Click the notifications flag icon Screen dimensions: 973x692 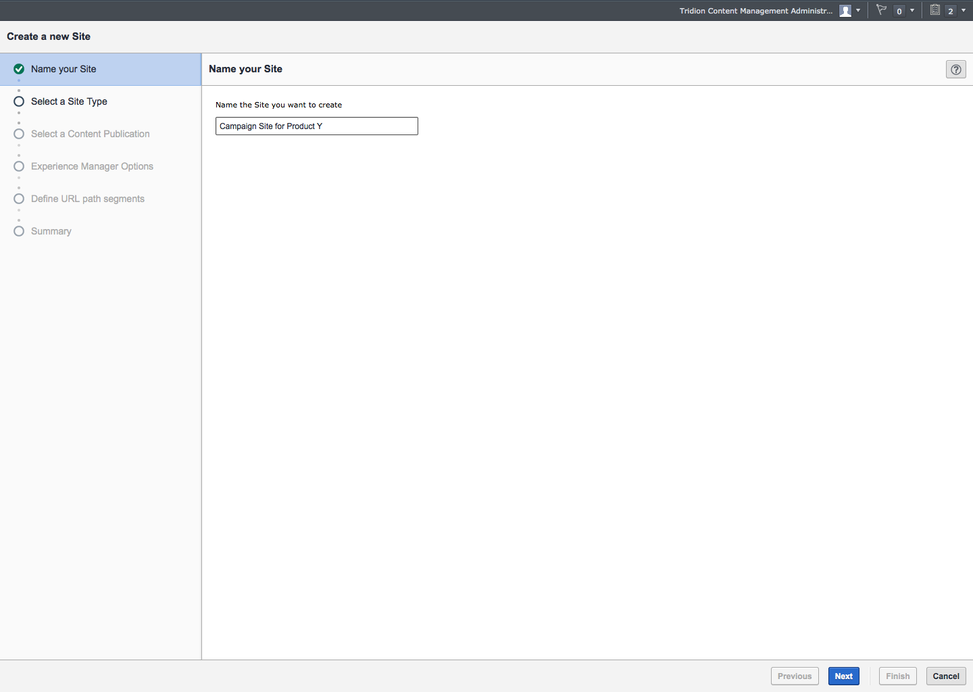point(881,10)
